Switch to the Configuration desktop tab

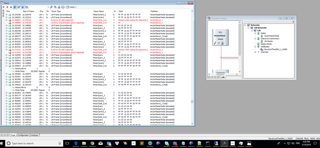(23, 135)
